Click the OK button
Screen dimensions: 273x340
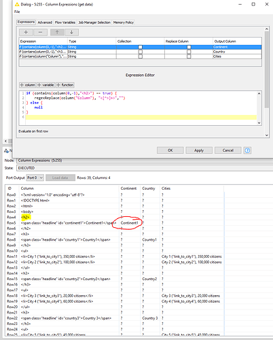coord(170,150)
